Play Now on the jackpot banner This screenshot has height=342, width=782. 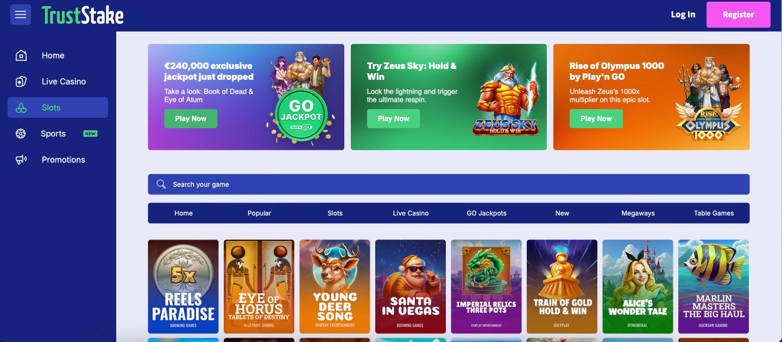(x=191, y=119)
